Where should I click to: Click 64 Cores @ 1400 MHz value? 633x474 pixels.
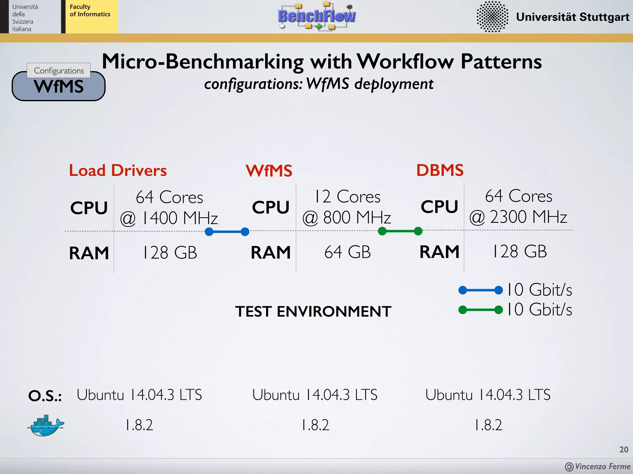(x=169, y=207)
